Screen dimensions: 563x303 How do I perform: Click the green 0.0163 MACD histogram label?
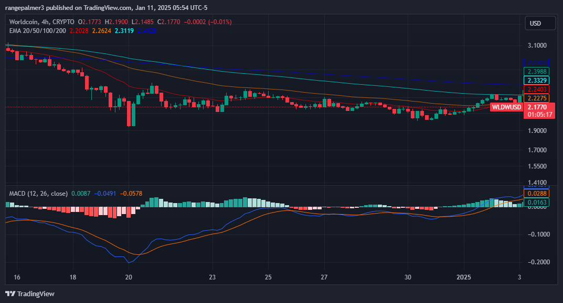click(538, 202)
